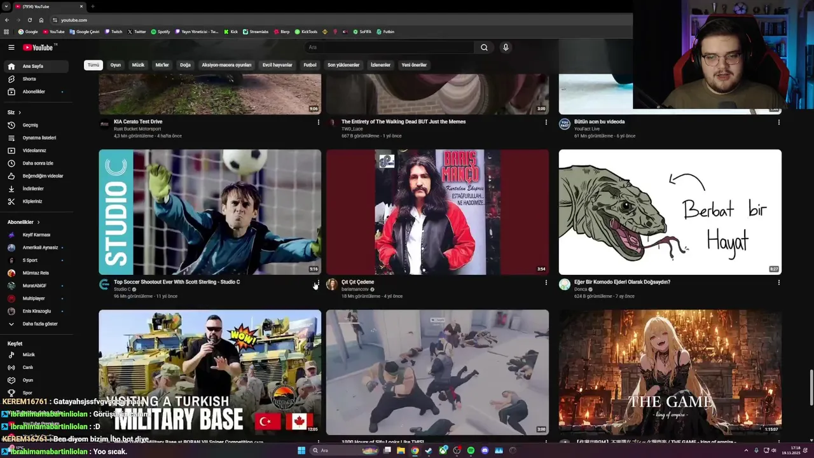The height and width of the screenshot is (458, 814).
Task: Open Abonelikler in the sidebar
Action: click(36, 92)
